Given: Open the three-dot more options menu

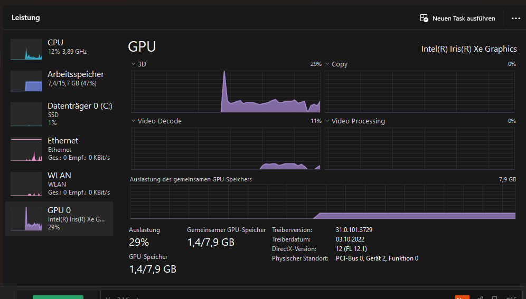Looking at the screenshot, I should 515,18.
